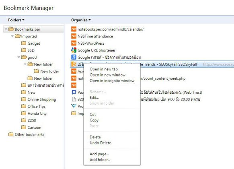Click the Z250 folder icon
The width and height of the screenshot is (234, 169).
[24, 120]
